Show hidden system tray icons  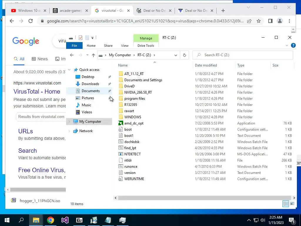249,220
